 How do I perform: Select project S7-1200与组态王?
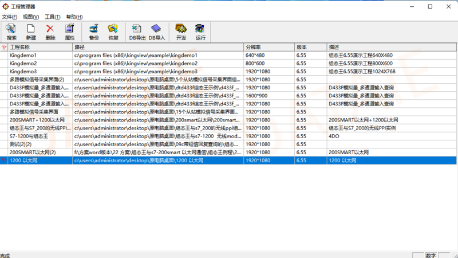click(29, 136)
